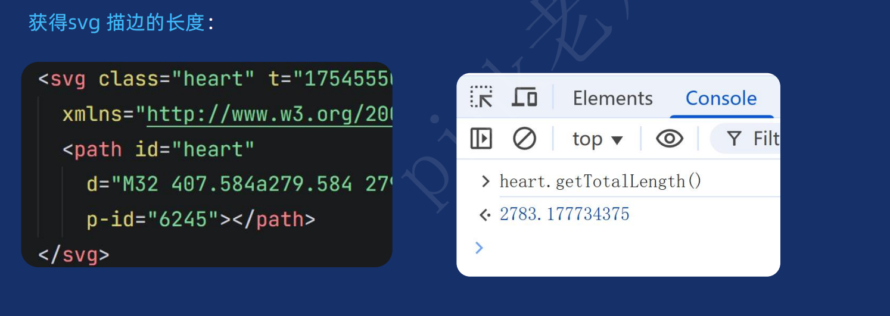Toggle the device toolbar icon
This screenshot has width=890, height=316.
pos(524,97)
